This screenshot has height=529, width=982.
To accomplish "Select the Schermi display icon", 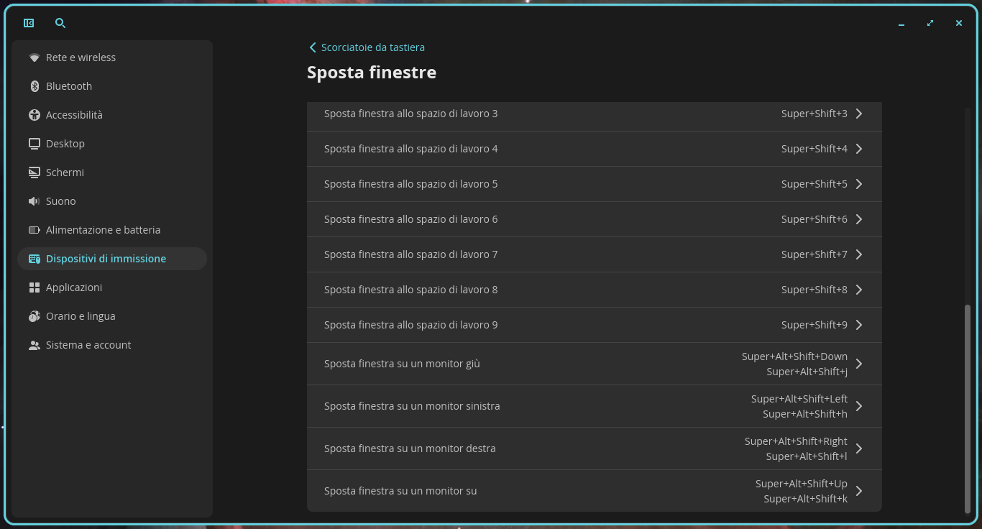I will tap(34, 172).
